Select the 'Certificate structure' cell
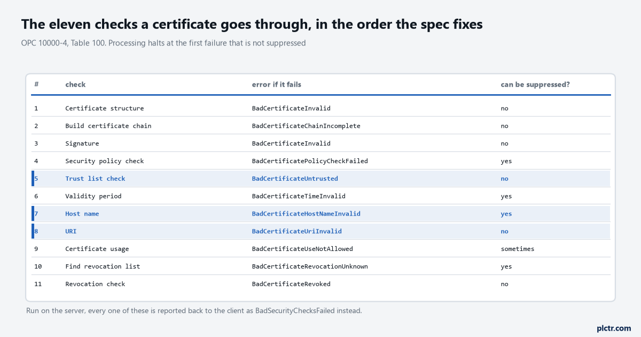 105,108
